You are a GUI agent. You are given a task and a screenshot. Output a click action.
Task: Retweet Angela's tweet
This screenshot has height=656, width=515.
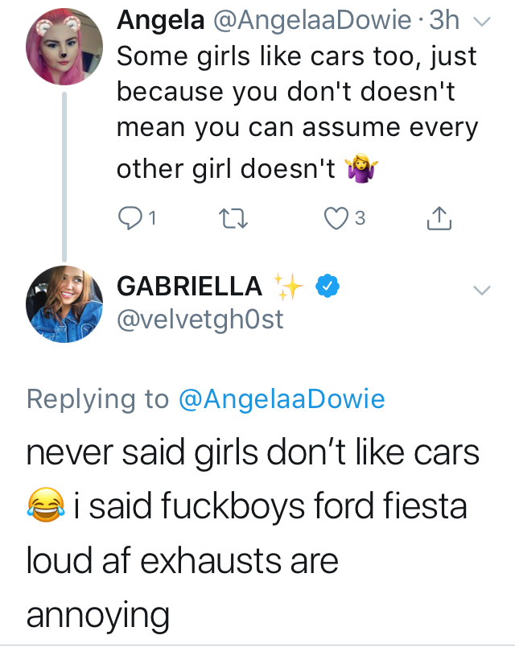pos(234,219)
